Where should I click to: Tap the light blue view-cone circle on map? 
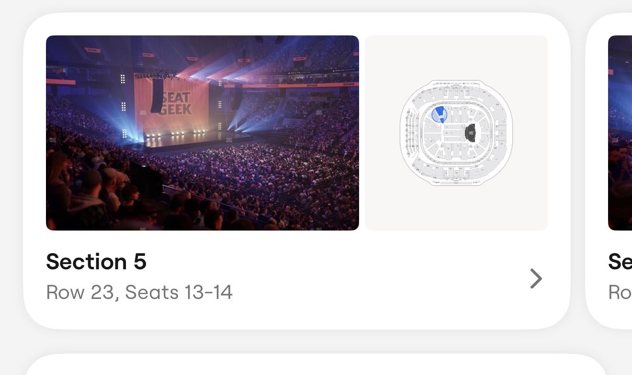(440, 115)
